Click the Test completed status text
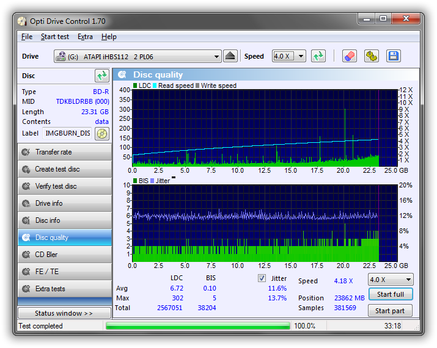The image size is (437, 348). [x=40, y=326]
